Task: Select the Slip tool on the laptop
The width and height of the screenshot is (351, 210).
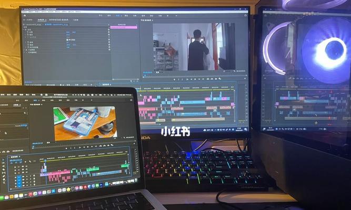Action: pyautogui.click(x=3, y=173)
